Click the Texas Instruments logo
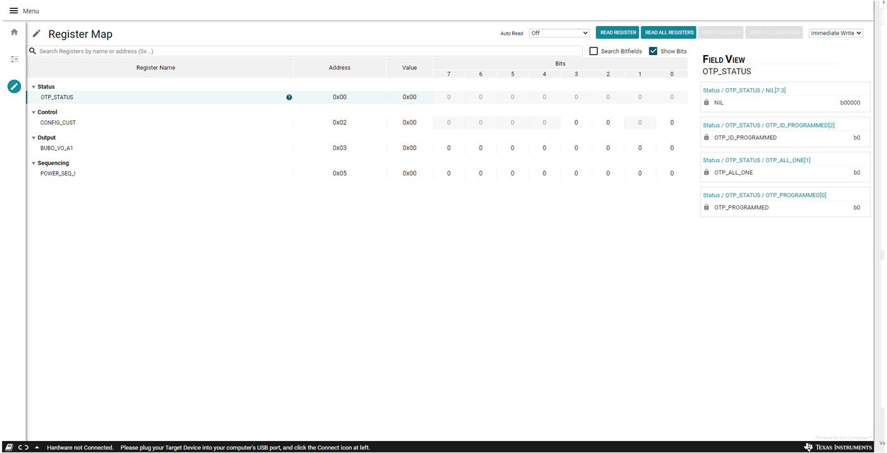 click(x=839, y=447)
